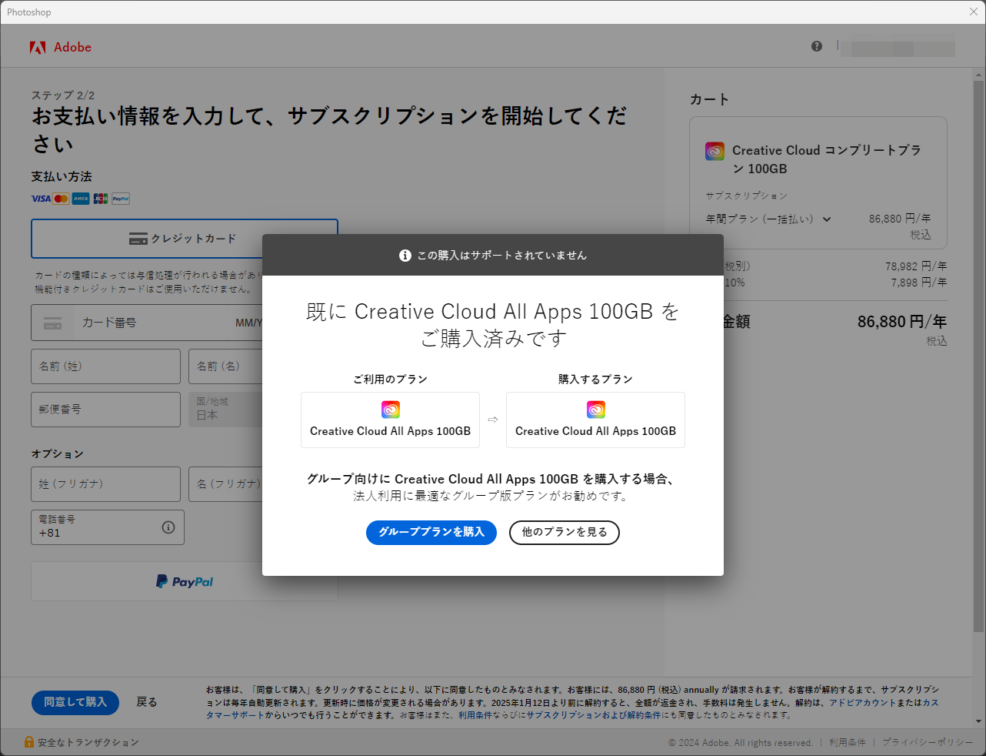Click the 名前 (姓) input field

[x=106, y=366]
